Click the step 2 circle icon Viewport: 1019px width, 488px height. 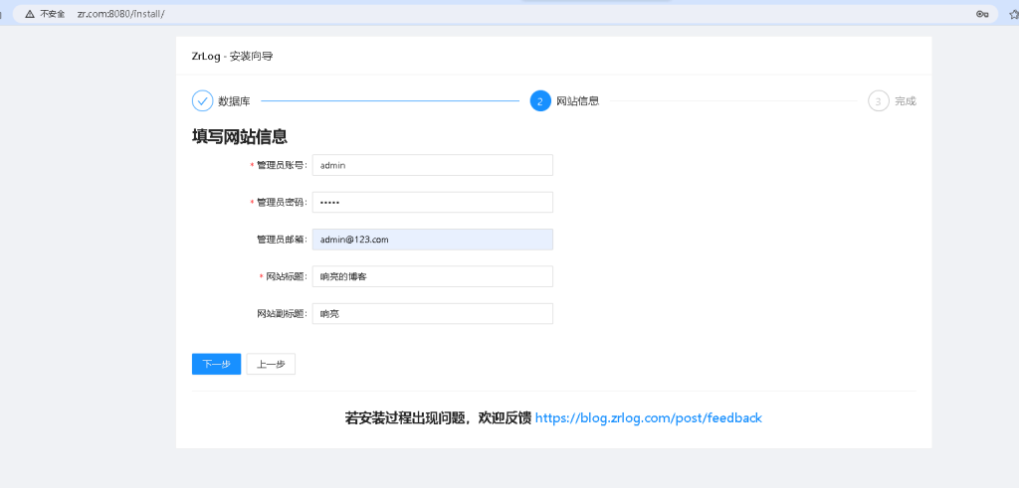pos(540,100)
